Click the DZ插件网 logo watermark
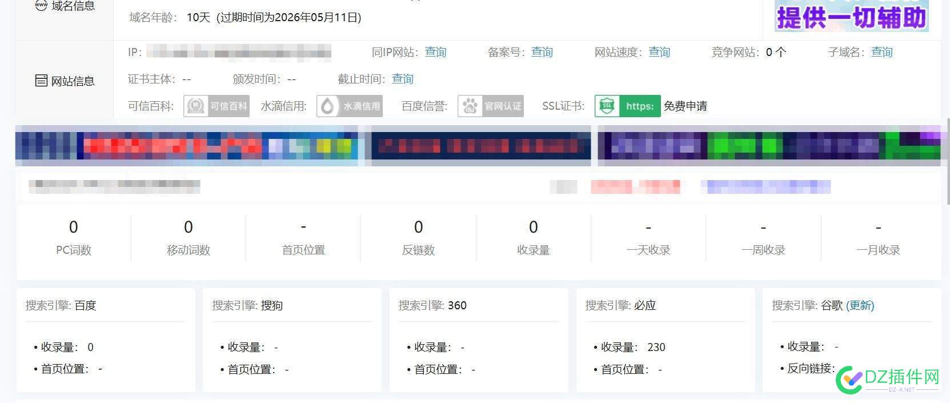Viewport: 950px width, 403px height. pyautogui.click(x=887, y=379)
